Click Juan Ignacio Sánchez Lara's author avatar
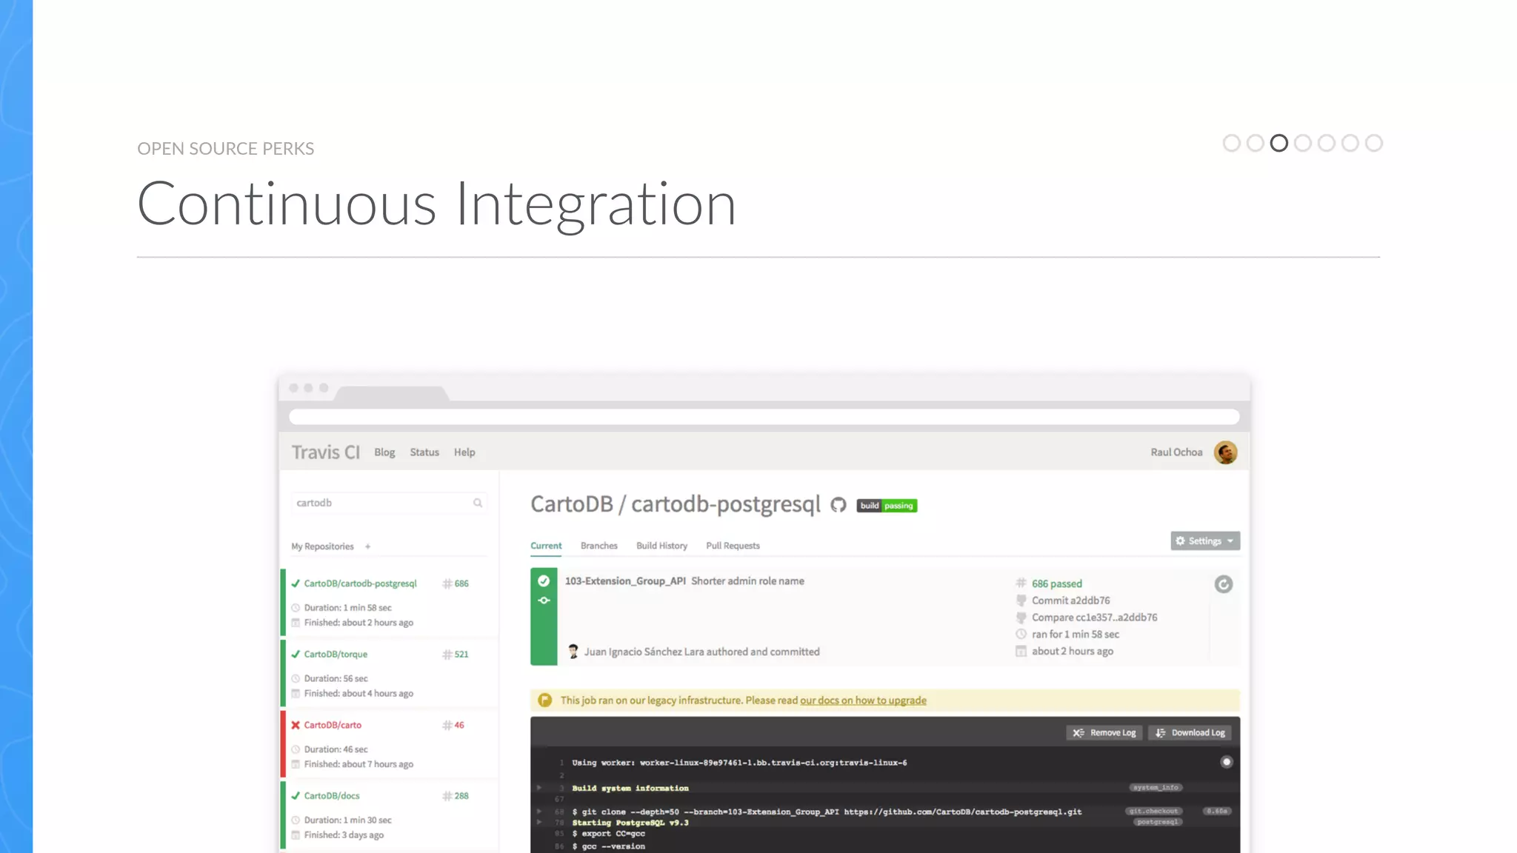This screenshot has width=1517, height=853. 573,652
